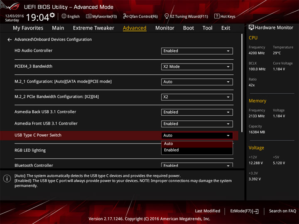
Task: Click the 19:04 clock time
Action: tap(37, 17)
